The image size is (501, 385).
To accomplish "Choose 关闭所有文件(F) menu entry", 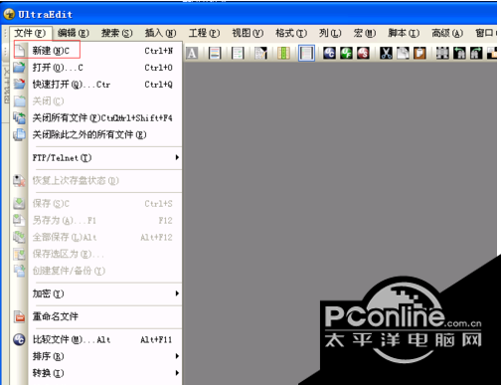I will (96, 118).
